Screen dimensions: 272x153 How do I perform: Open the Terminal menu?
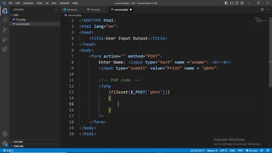pos(64,3)
